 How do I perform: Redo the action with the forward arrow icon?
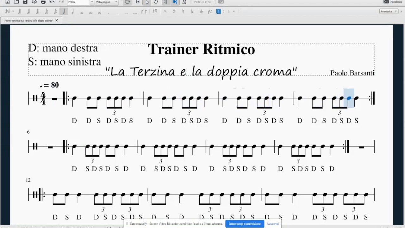pos(61,2)
